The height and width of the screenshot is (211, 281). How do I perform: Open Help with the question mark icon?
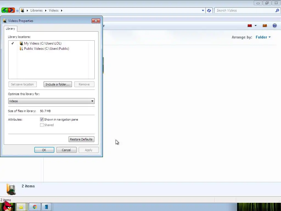(274, 26)
